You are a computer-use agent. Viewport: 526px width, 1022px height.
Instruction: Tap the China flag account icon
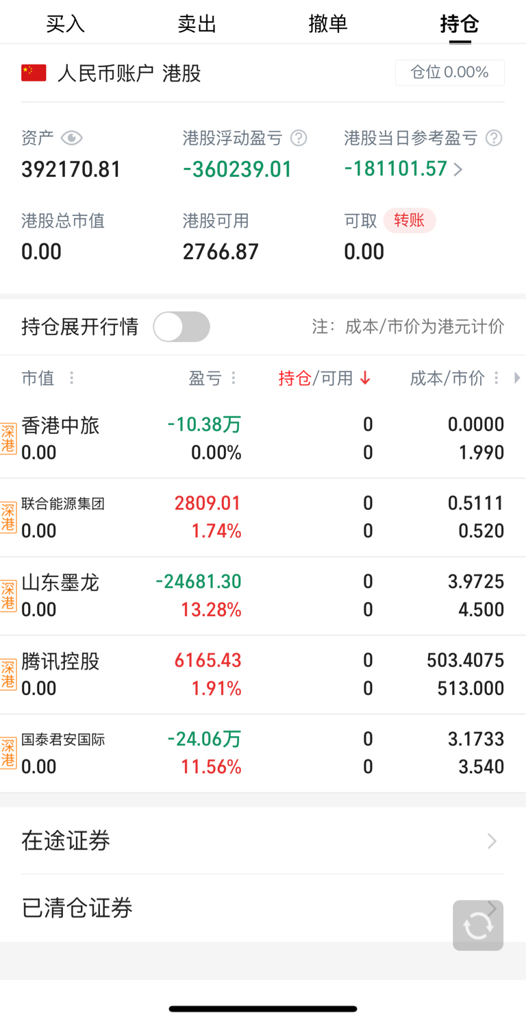(x=34, y=73)
